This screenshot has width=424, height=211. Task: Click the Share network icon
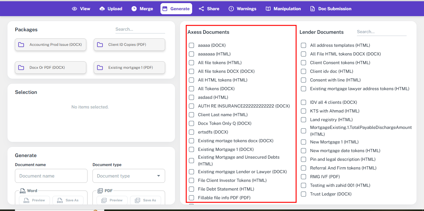point(201,9)
